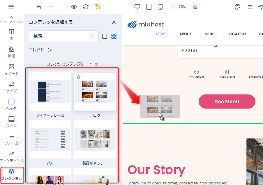This screenshot has height=185, width=263.
Task: Open the 70% zoom dropdown
Action: [179, 7]
